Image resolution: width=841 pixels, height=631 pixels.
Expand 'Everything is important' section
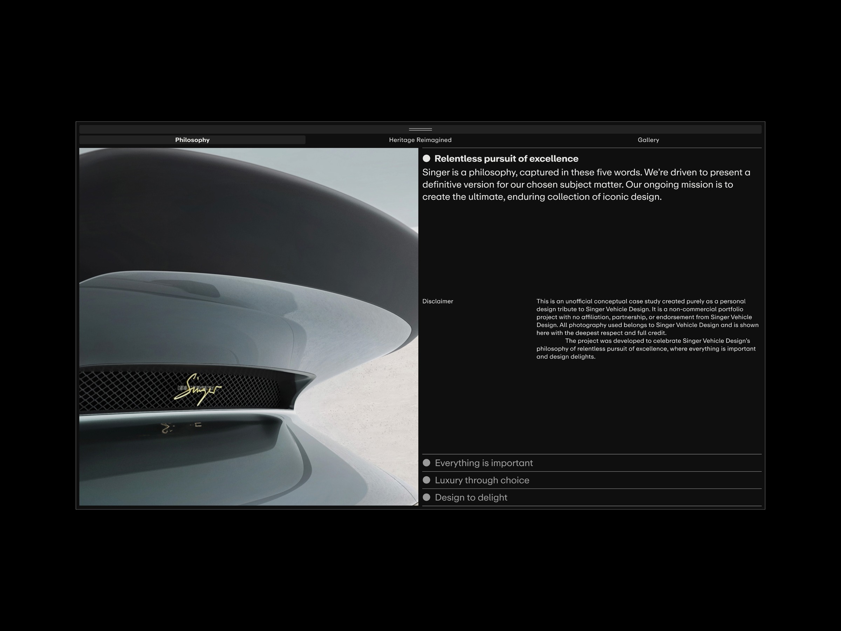coord(592,463)
